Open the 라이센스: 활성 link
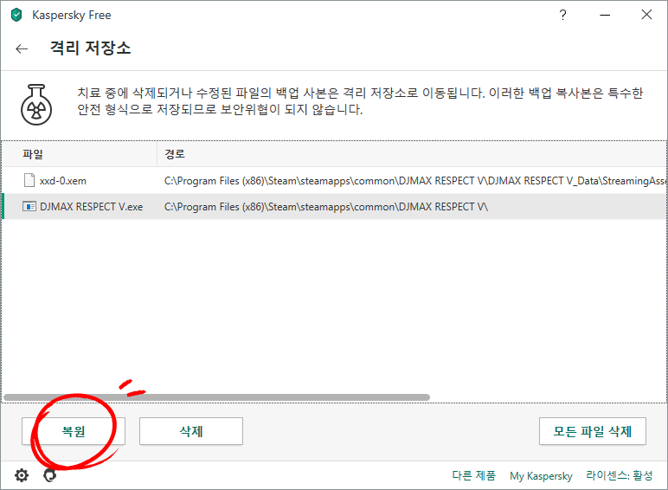 620,475
